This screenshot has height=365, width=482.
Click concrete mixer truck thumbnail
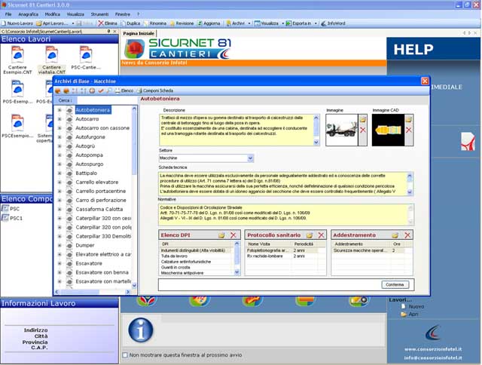[x=341, y=130]
